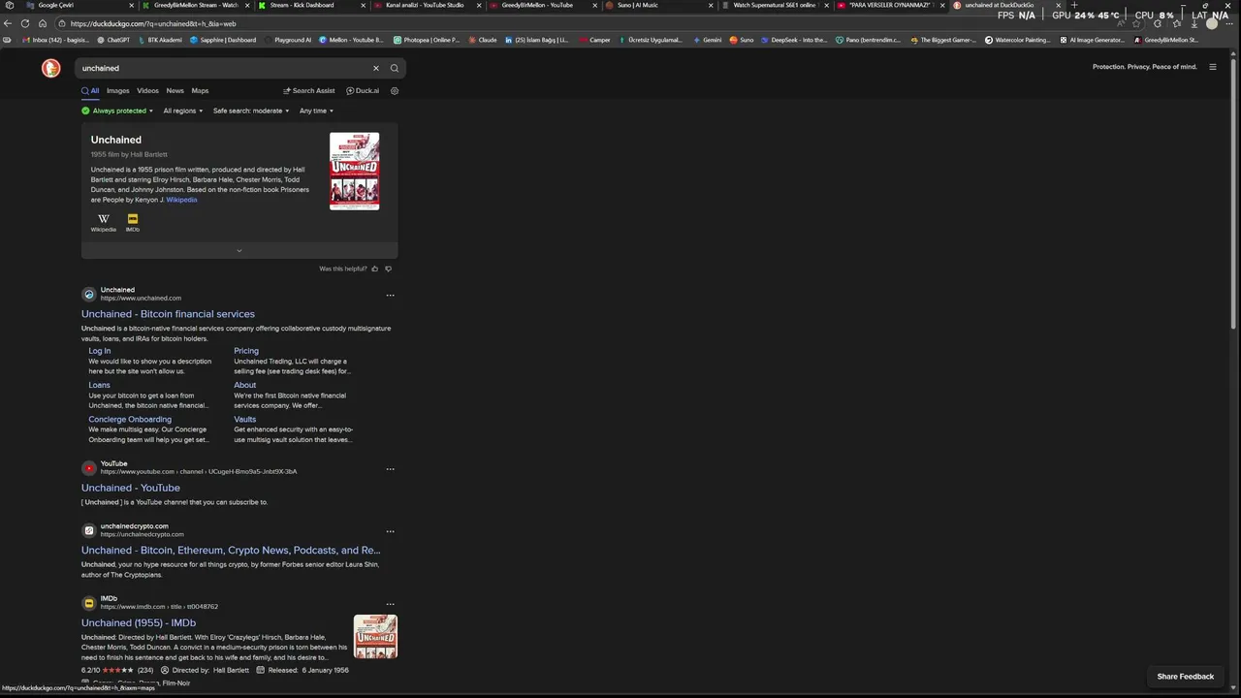Image resolution: width=1241 pixels, height=698 pixels.
Task: Clear the search box with the X icon
Action: point(376,68)
